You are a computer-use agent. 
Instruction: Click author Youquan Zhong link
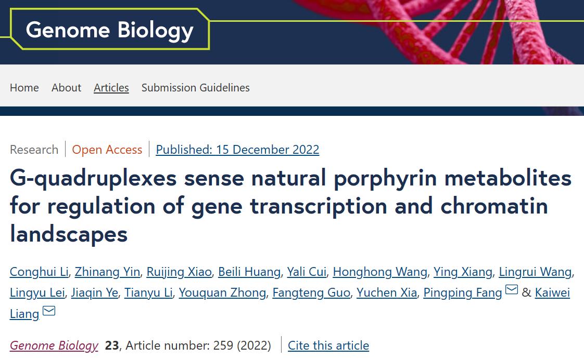coord(222,293)
